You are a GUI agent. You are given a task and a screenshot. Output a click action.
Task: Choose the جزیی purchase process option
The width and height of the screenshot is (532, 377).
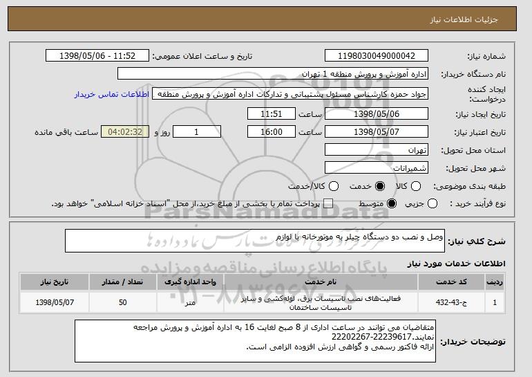[433, 204]
